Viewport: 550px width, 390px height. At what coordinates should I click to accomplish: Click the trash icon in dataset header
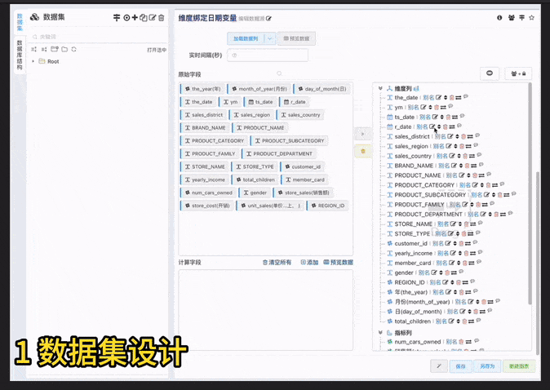coord(162,17)
